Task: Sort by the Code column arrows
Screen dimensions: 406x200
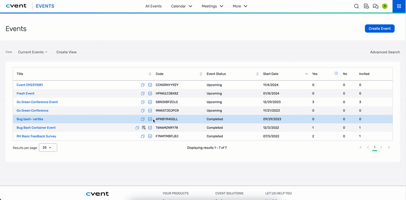Action: (x=201, y=74)
